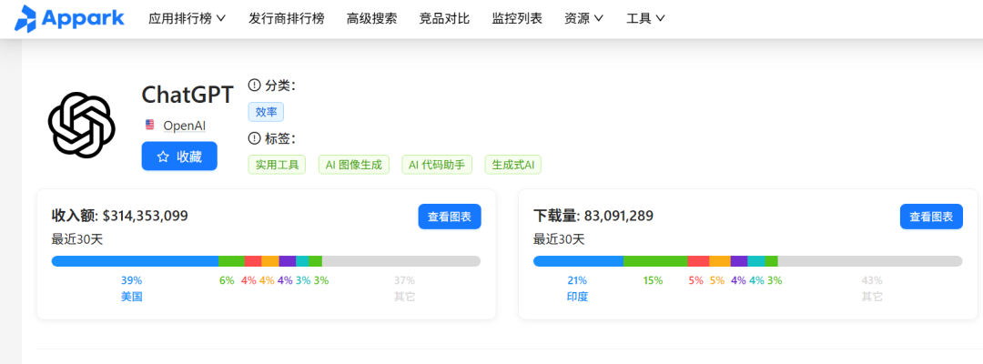Viewport: 983px width, 364px height.
Task: Select the AI 代码助手 tag
Action: click(x=436, y=165)
